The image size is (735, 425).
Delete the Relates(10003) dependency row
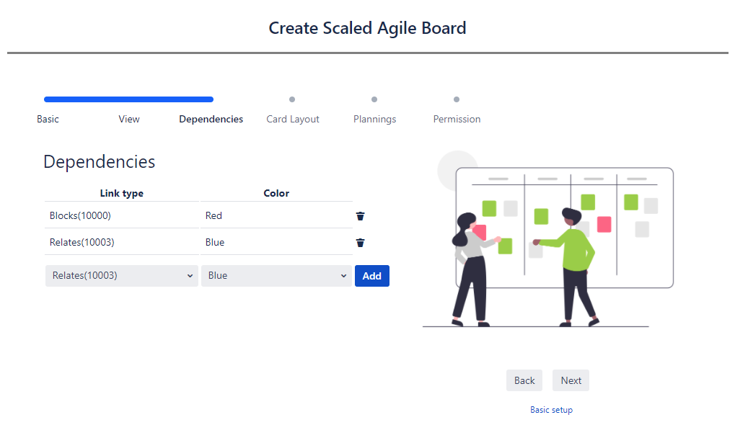tap(360, 243)
